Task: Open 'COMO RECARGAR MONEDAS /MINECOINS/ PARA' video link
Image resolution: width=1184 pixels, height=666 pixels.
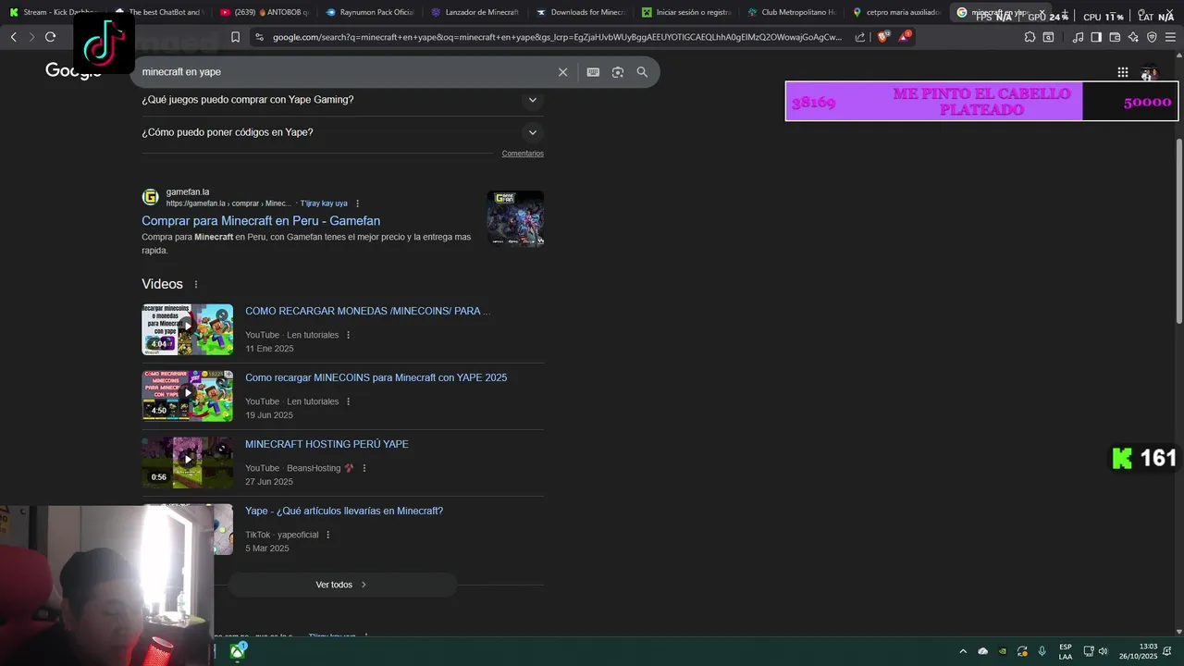Action: tap(367, 311)
